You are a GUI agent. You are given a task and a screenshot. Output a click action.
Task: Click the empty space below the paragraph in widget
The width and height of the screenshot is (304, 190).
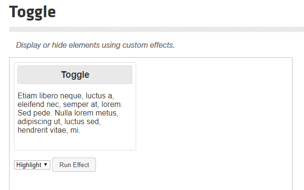click(75, 142)
